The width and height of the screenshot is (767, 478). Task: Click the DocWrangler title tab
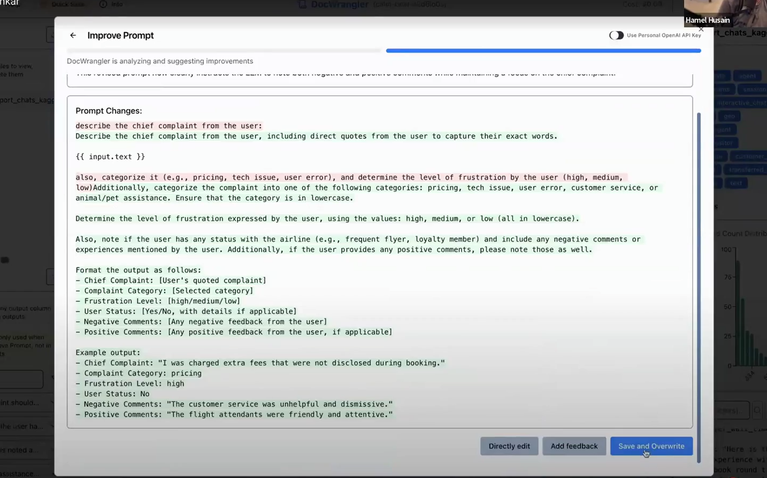point(340,4)
